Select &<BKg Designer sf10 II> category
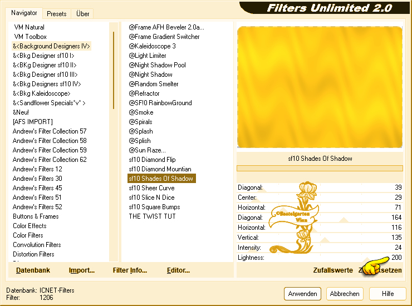Viewport: 412px width, 306px height. click(x=45, y=65)
